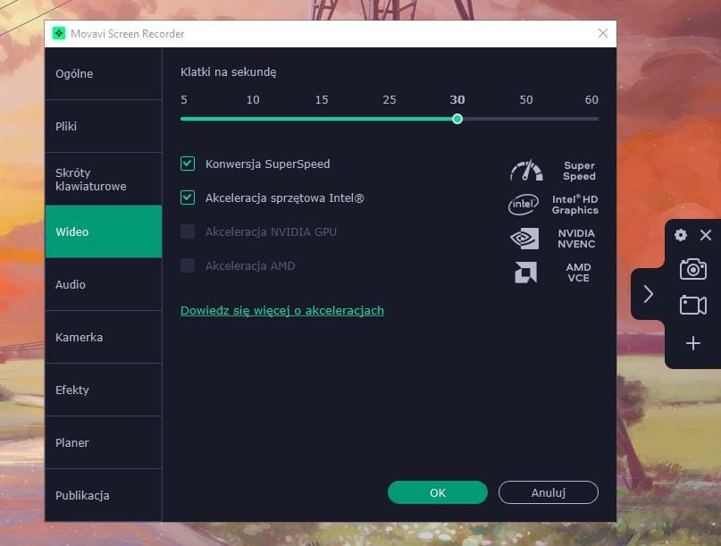Click the settings gear icon in the side widget
The width and height of the screenshot is (721, 546).
681,235
